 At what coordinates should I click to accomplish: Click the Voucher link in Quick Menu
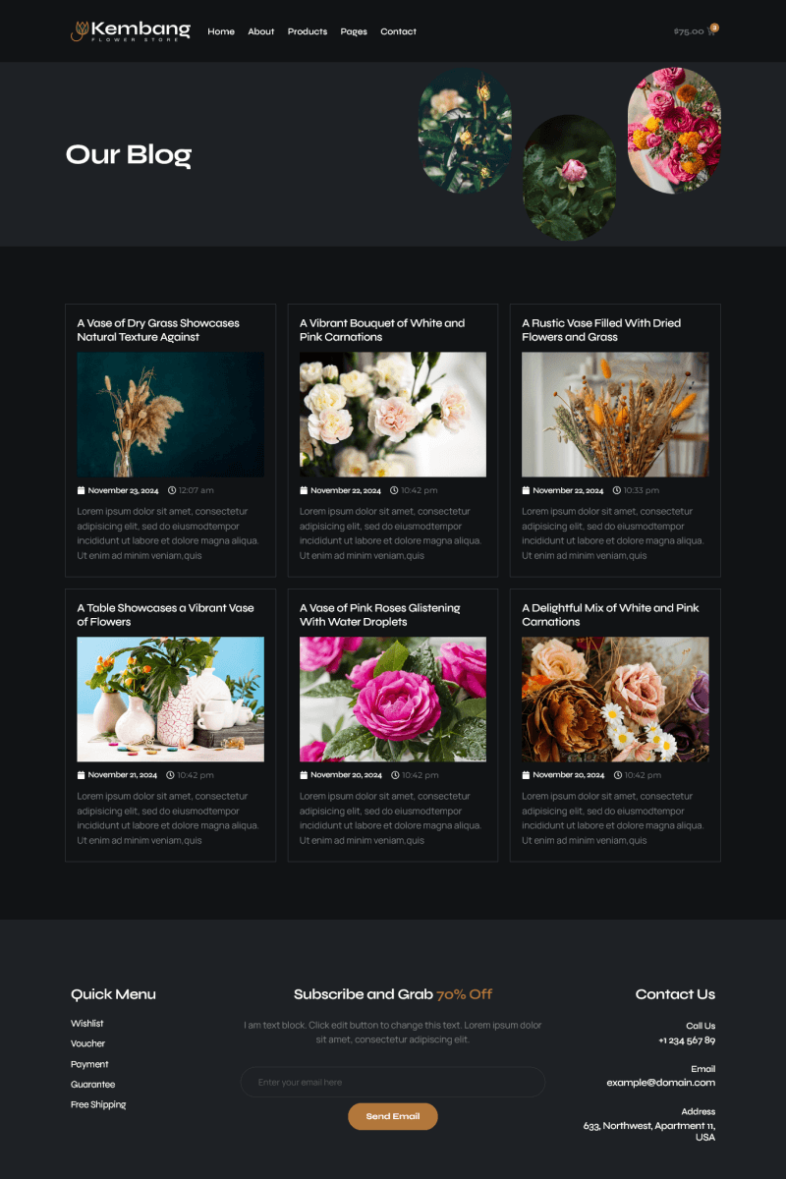pos(88,1044)
